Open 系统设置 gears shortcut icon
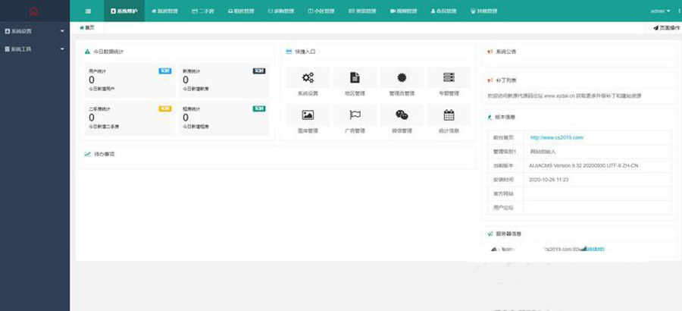 click(x=308, y=77)
